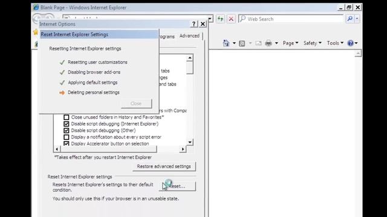Open the Home button dropdown arrow
This screenshot has width=387, height=217.
pos(234,43)
